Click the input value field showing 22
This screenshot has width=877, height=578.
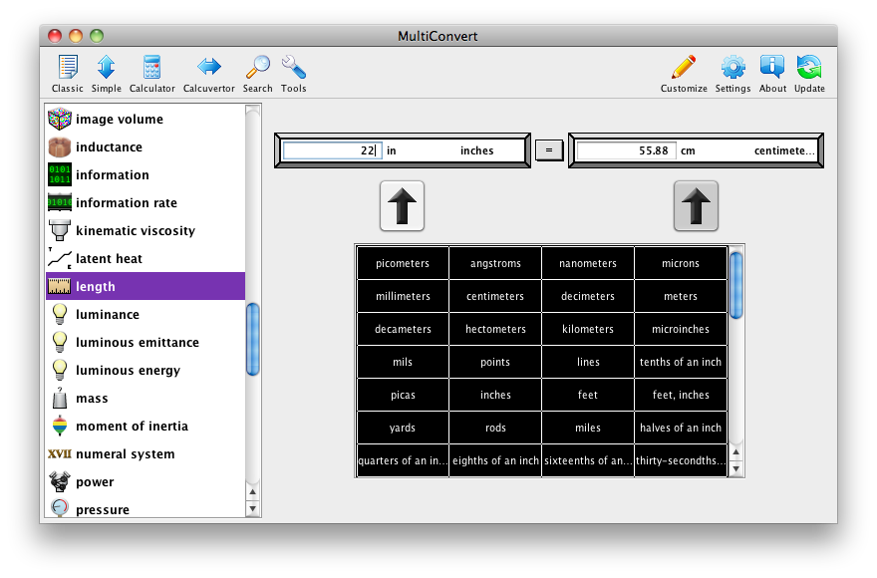coord(332,150)
